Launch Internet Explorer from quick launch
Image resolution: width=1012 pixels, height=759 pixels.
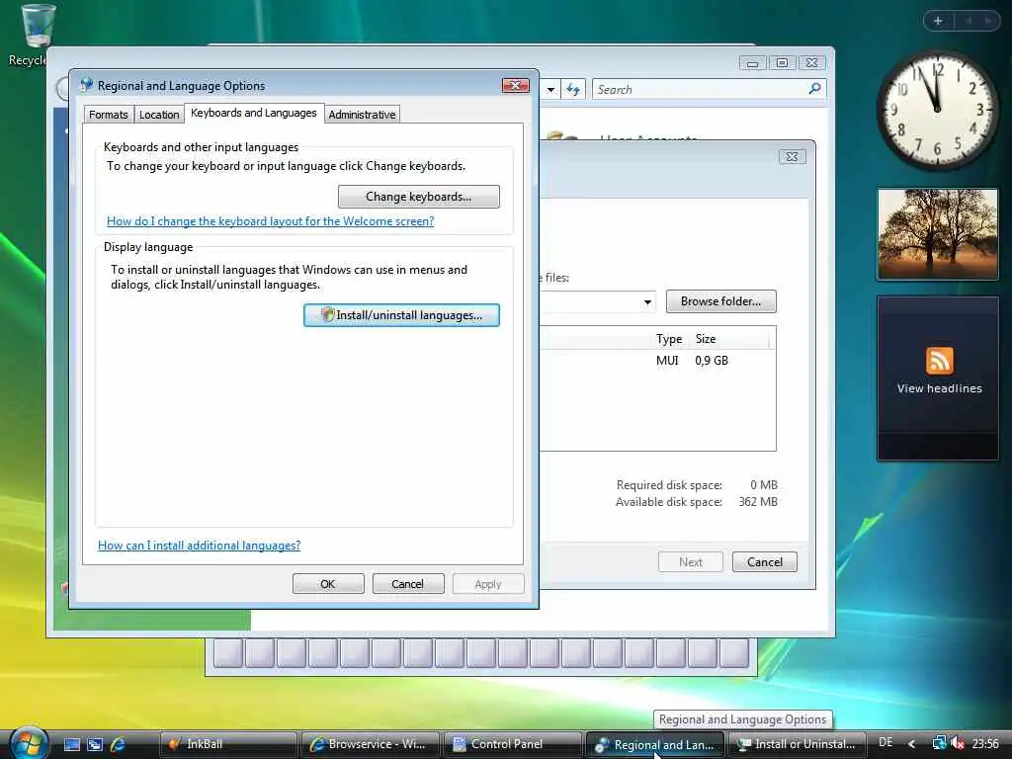pos(119,744)
